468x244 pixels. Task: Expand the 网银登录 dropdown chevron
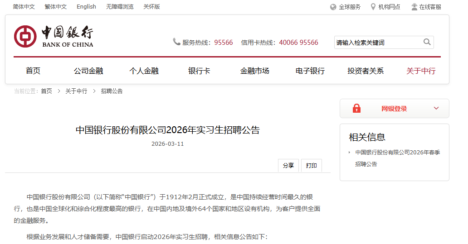click(x=436, y=108)
